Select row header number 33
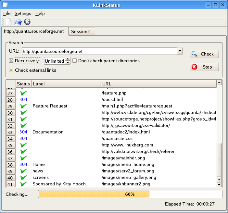This screenshot has height=213, width=228. (11, 132)
